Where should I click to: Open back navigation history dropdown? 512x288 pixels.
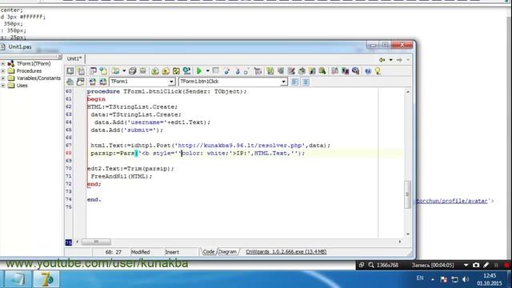390,60
